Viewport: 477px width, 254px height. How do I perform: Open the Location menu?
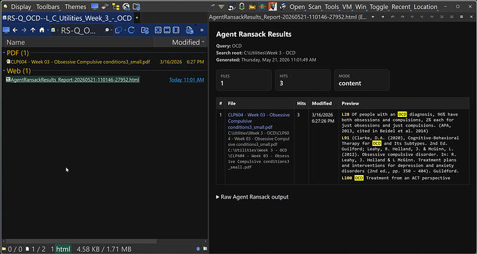click(426, 7)
